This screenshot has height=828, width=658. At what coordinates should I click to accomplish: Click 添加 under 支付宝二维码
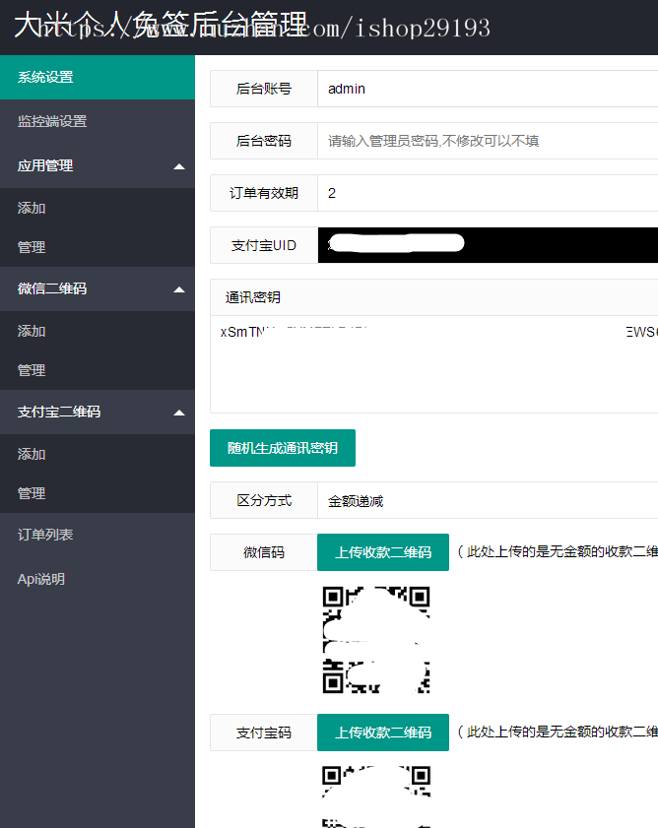[98, 454]
